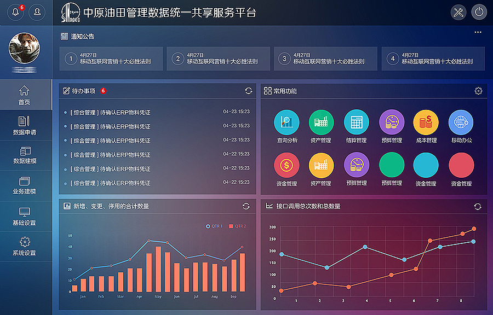Image resolution: width=493 pixels, height=315 pixels.
Task: Open last todo item dated 04-22 15:23
Action: tap(157, 183)
